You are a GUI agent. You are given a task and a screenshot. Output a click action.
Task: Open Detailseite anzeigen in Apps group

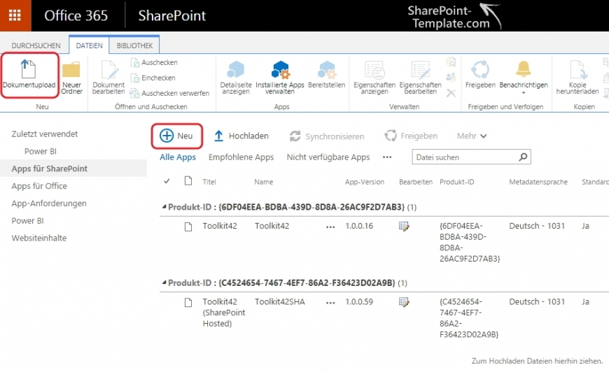[235, 77]
